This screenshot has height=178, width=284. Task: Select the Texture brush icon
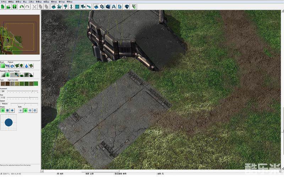[3, 66]
